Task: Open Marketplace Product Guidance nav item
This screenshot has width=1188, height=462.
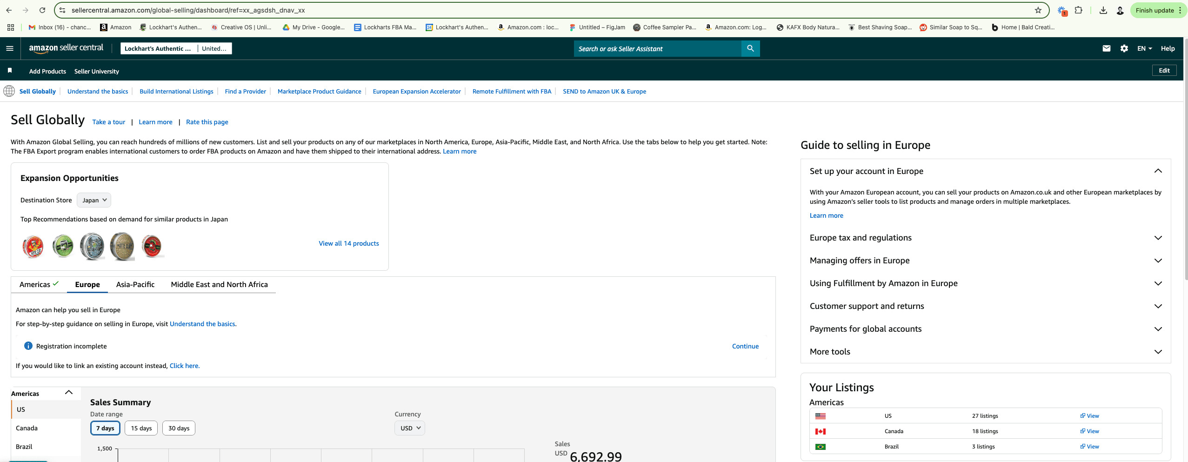Action: (319, 91)
